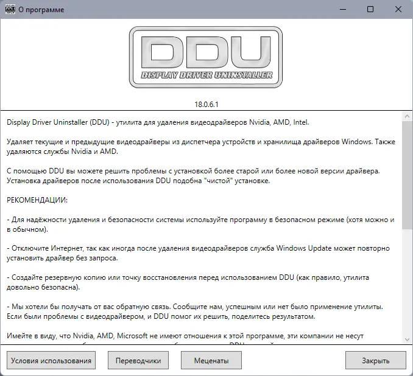Click the DDU Display Driver Uninstaller logo

206,57
